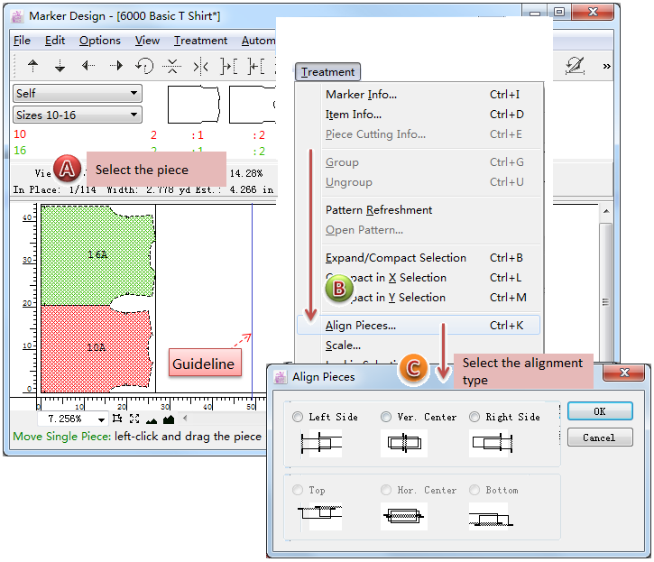Choose Align Pieces... from Treatment menu
This screenshot has height=562, width=654.
[x=361, y=326]
